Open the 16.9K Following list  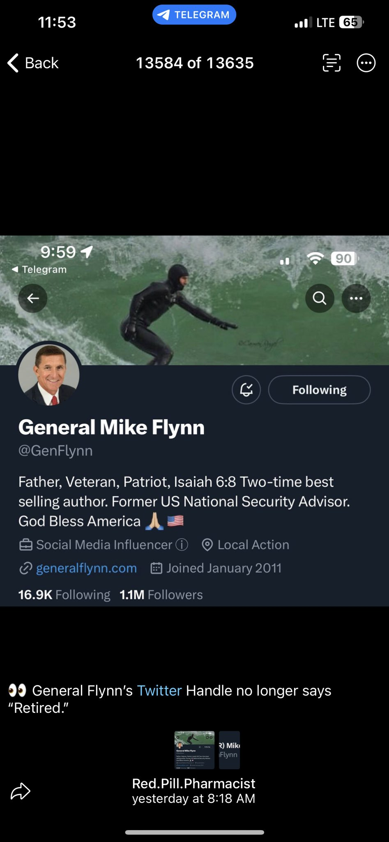click(64, 594)
